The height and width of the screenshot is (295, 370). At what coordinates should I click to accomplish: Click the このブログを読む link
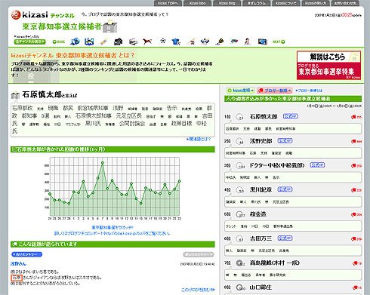(198, 290)
